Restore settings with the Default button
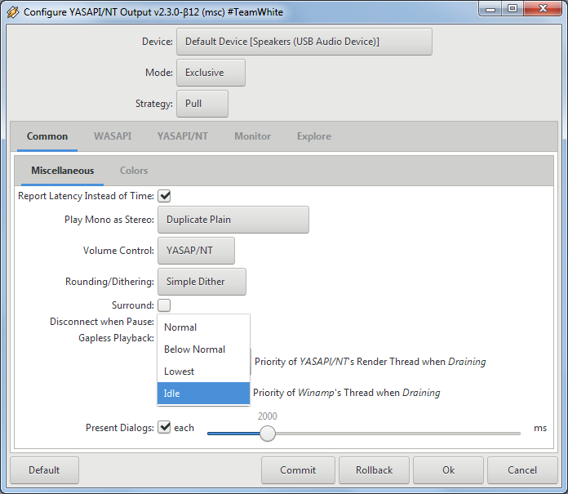 (44, 470)
